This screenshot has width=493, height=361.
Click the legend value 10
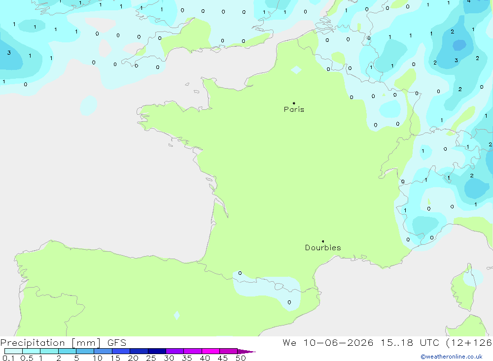tap(97, 358)
